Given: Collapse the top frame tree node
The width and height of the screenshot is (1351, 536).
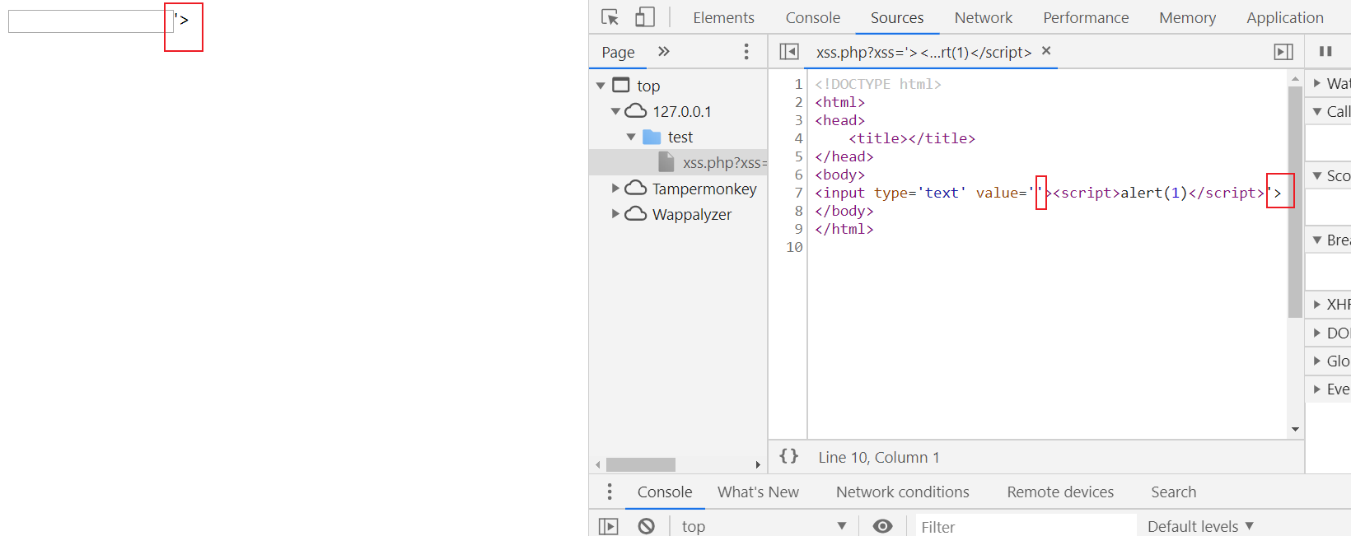Looking at the screenshot, I should point(601,86).
